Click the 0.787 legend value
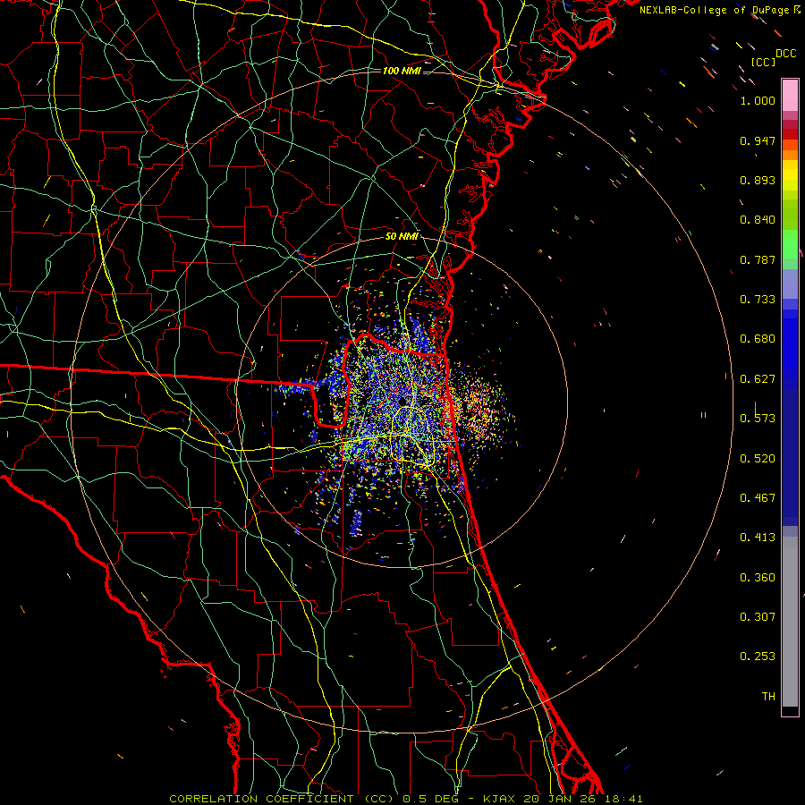Viewport: 805px width, 805px height. (758, 259)
